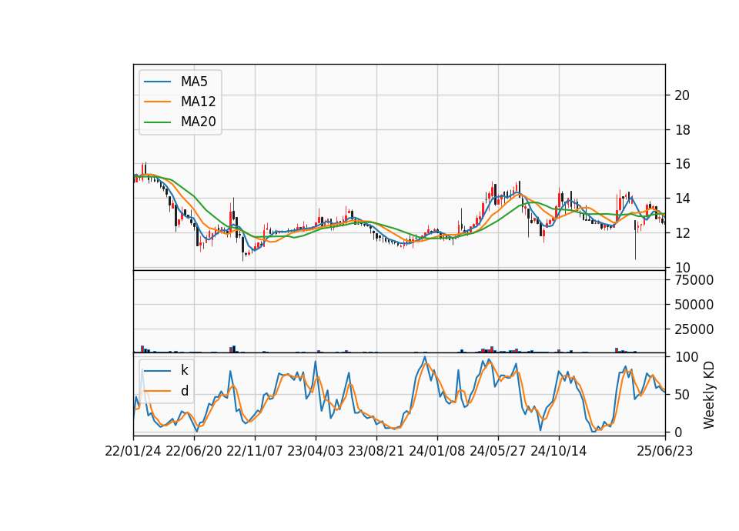739x531 pixels.
Task: Click the 24/10/14 date axis label
Action: tap(559, 451)
